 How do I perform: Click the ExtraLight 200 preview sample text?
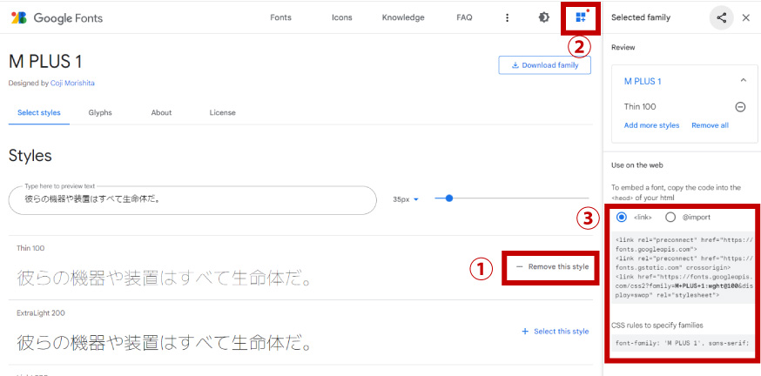[164, 343]
